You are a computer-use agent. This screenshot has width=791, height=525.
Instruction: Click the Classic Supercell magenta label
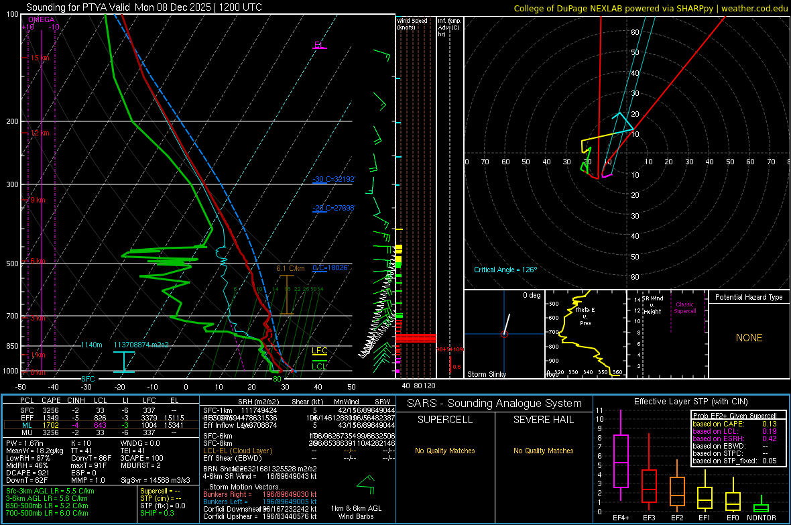(685, 308)
